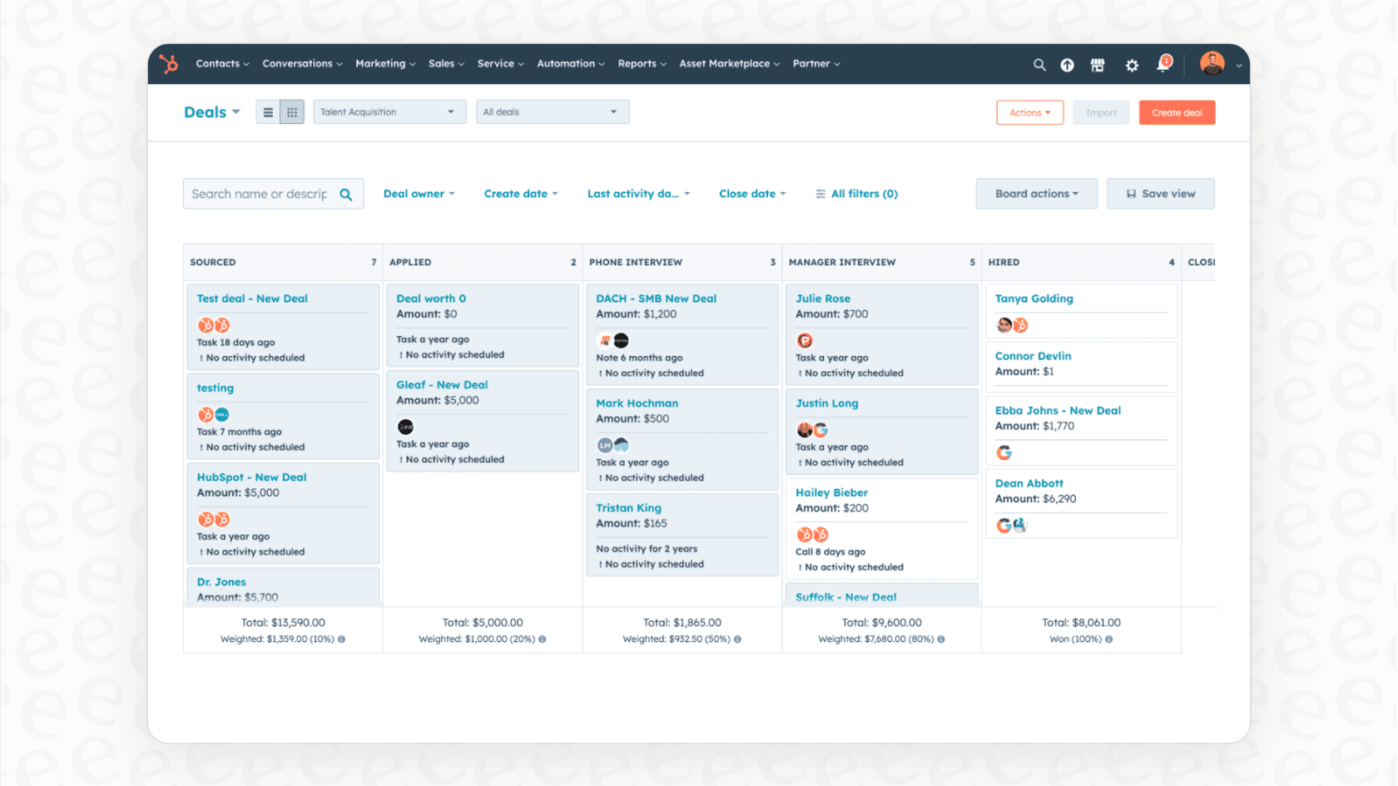1398x786 pixels.
Task: Open the global search icon
Action: pos(1039,64)
